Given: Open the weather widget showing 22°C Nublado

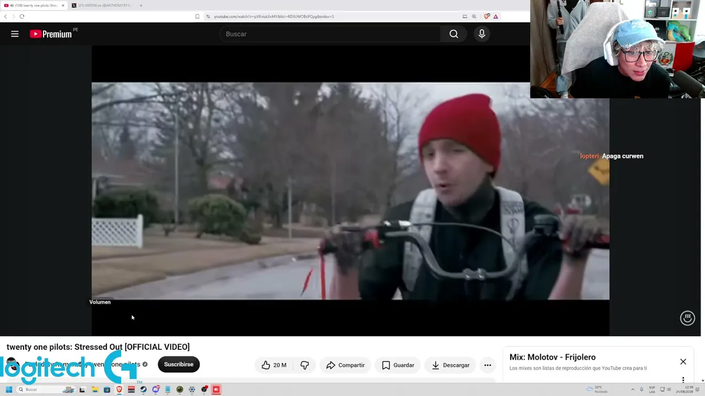Looking at the screenshot, I should click(x=598, y=389).
